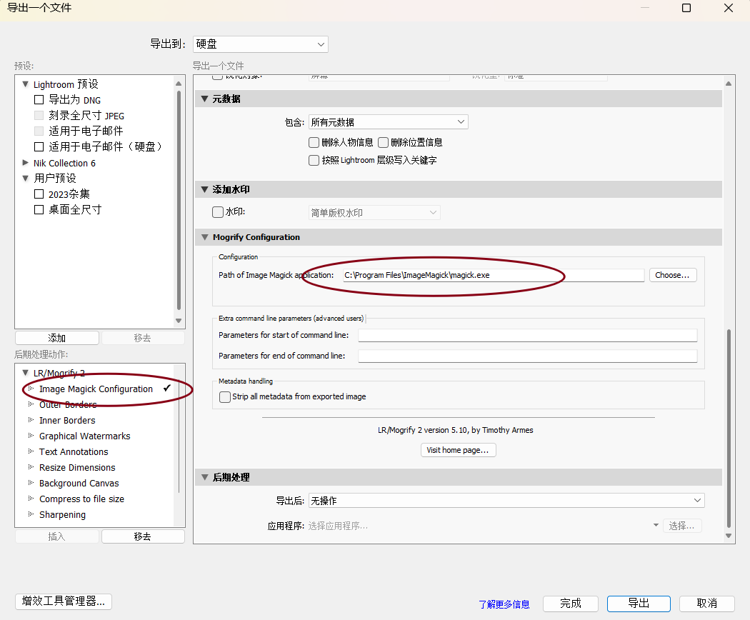Click the Visit home page button
This screenshot has height=620, width=750.
458,449
